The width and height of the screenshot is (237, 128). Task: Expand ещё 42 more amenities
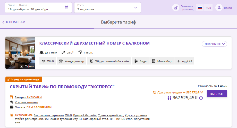click(x=184, y=61)
